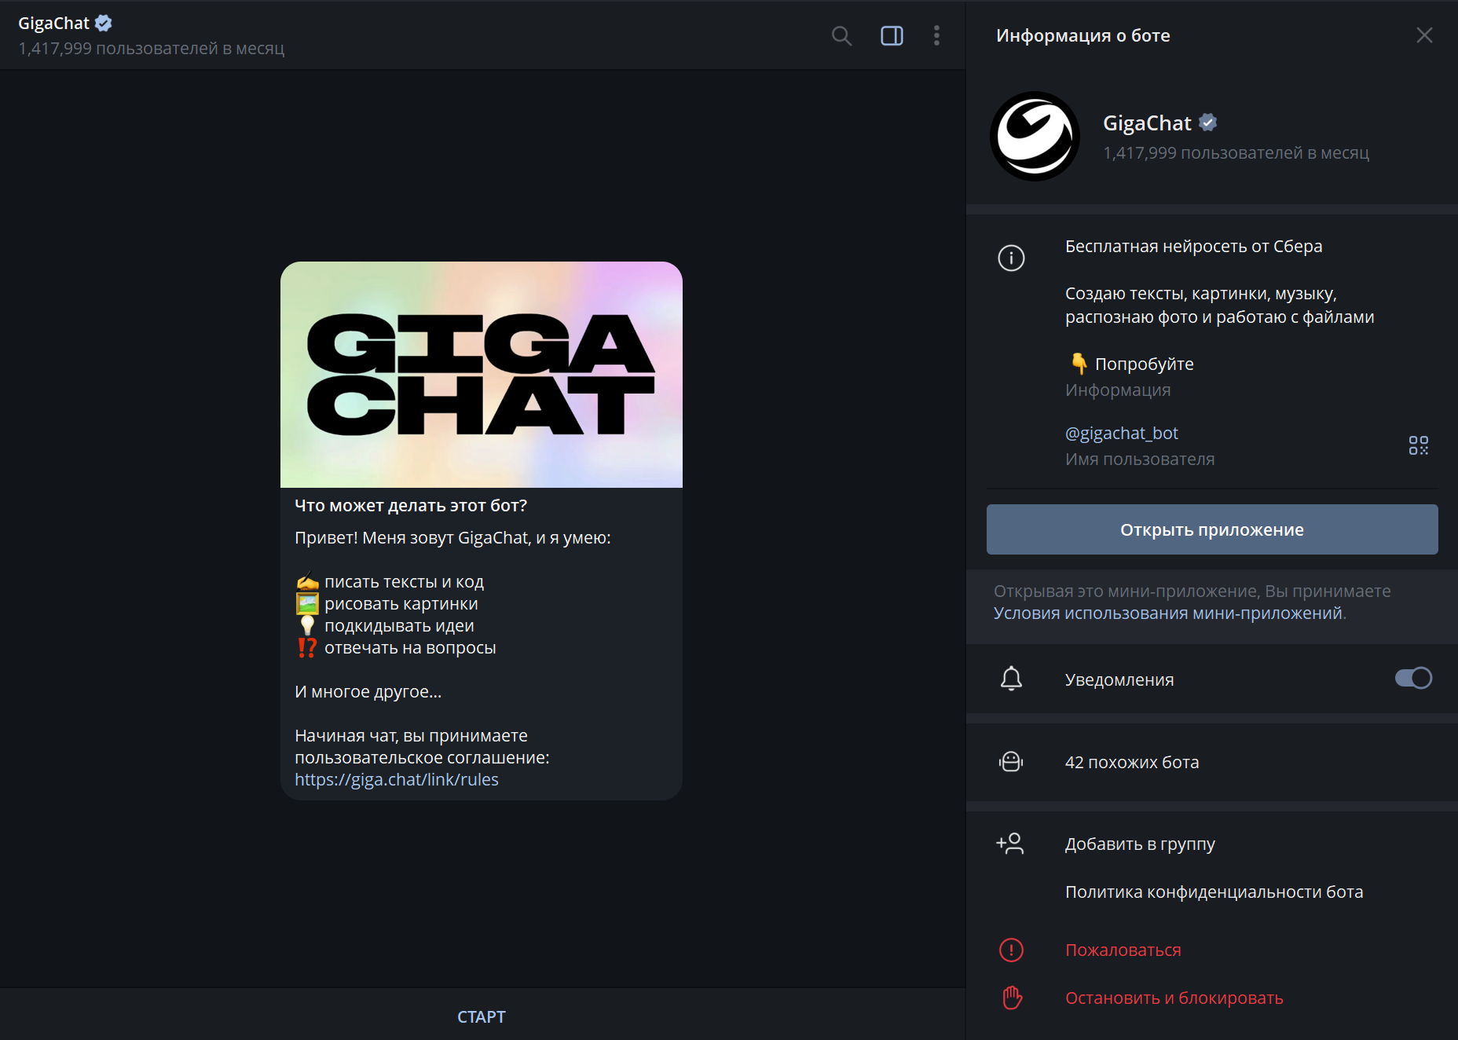Click the bell icon for notifications

1011,679
